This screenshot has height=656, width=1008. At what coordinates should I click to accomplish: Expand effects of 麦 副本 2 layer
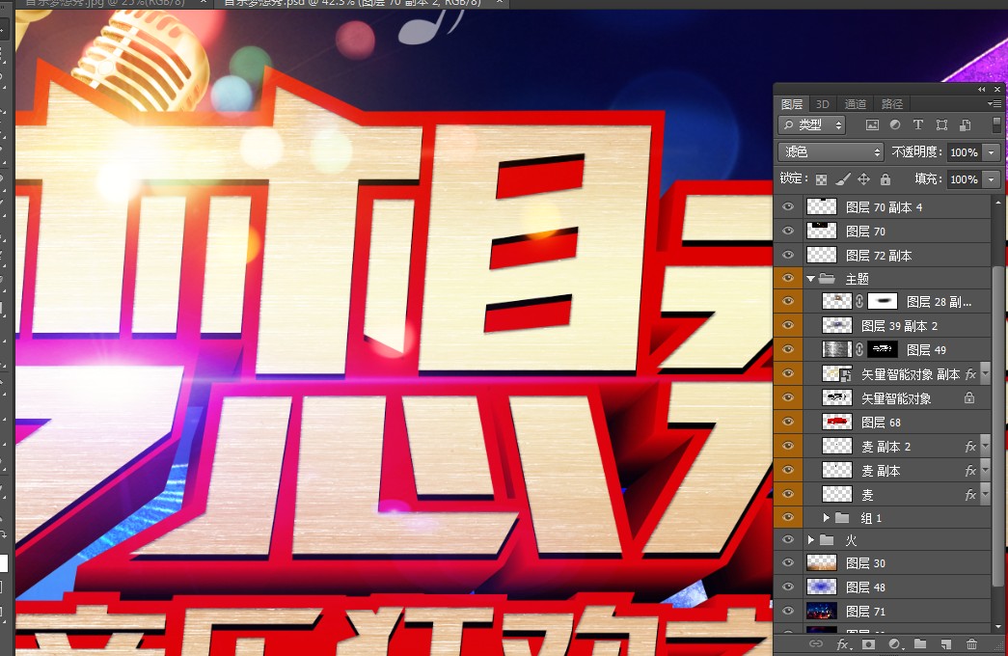tap(985, 447)
